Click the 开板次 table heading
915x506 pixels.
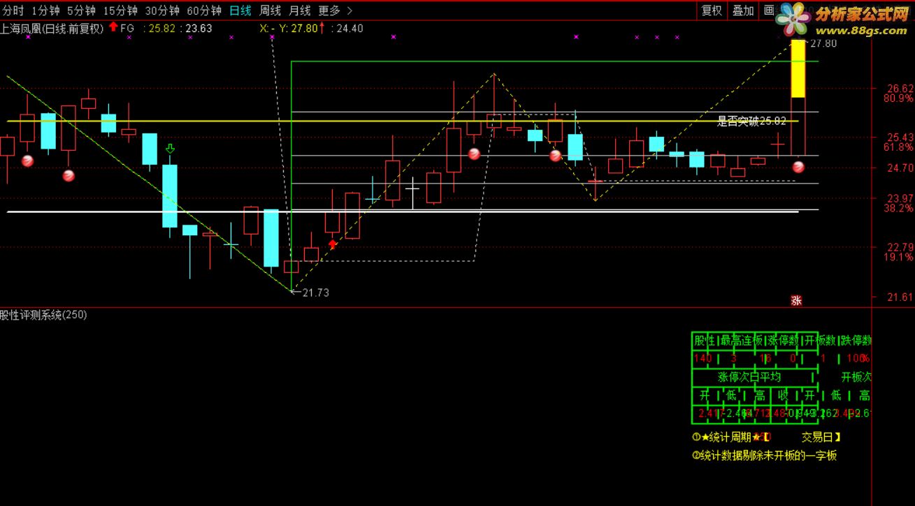[856, 377]
